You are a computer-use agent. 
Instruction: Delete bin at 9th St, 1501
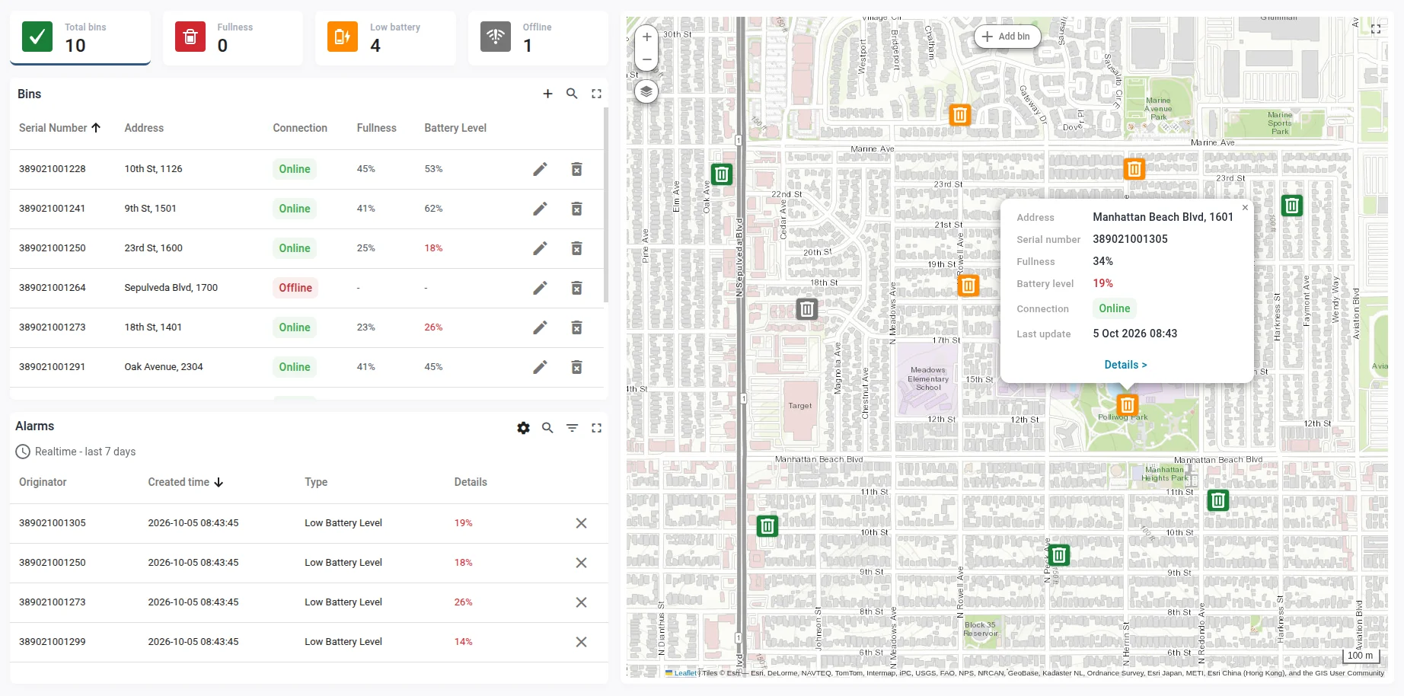(x=576, y=209)
